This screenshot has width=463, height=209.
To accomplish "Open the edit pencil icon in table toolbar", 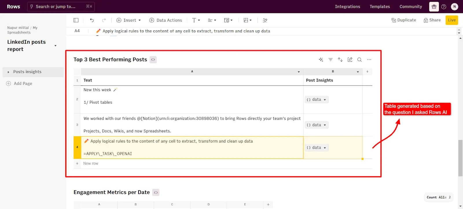I will [x=350, y=60].
